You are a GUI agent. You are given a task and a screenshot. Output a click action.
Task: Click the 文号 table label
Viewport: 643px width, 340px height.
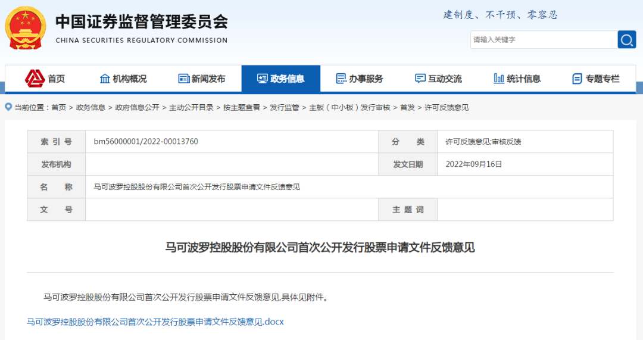[x=56, y=210]
